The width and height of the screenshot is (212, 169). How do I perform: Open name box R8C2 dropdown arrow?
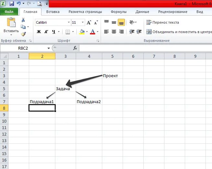pos(49,48)
